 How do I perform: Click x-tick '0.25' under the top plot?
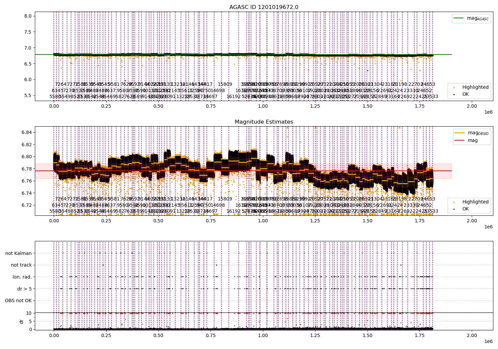click(106, 106)
